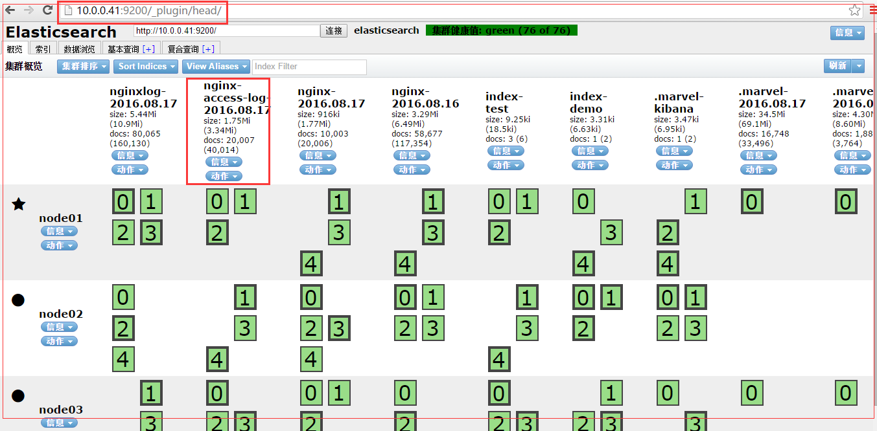Click the index-test index title
The height and width of the screenshot is (431, 877).
[x=505, y=103]
